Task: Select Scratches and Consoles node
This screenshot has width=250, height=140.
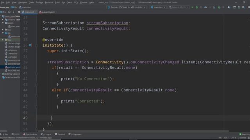Action: 11,77
